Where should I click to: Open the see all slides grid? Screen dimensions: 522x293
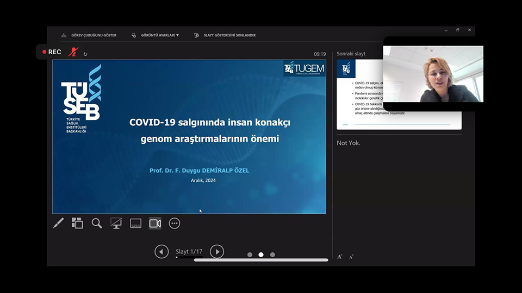[77, 223]
